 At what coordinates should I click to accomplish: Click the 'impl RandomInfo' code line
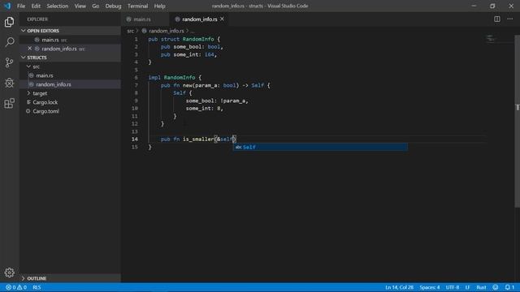pos(175,78)
